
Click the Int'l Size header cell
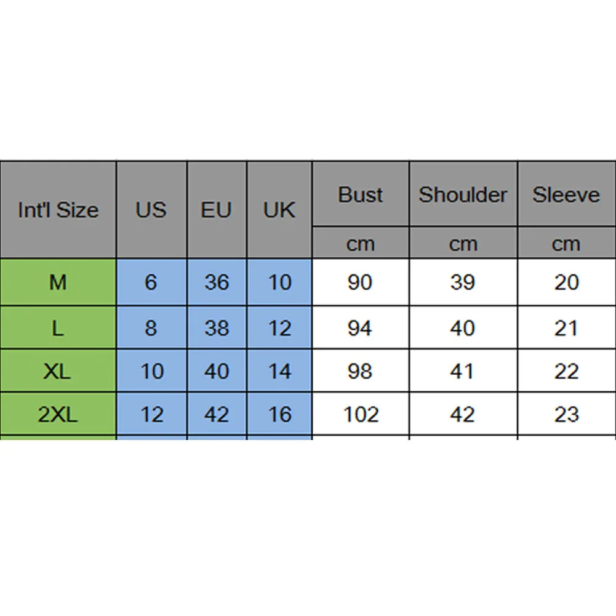(58, 210)
